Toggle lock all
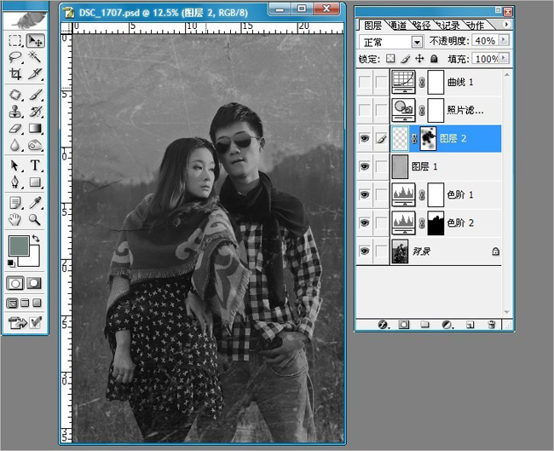The width and height of the screenshot is (554, 451). click(x=434, y=58)
